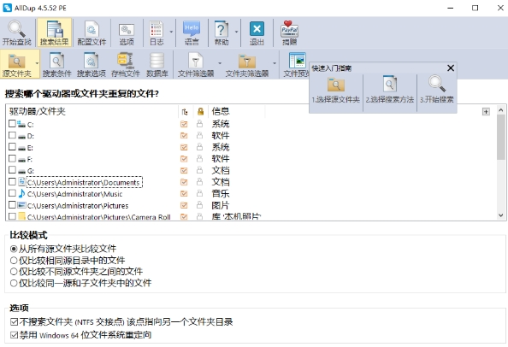Toggle lock icon for E: row
The image size is (508, 347).
tap(199, 147)
